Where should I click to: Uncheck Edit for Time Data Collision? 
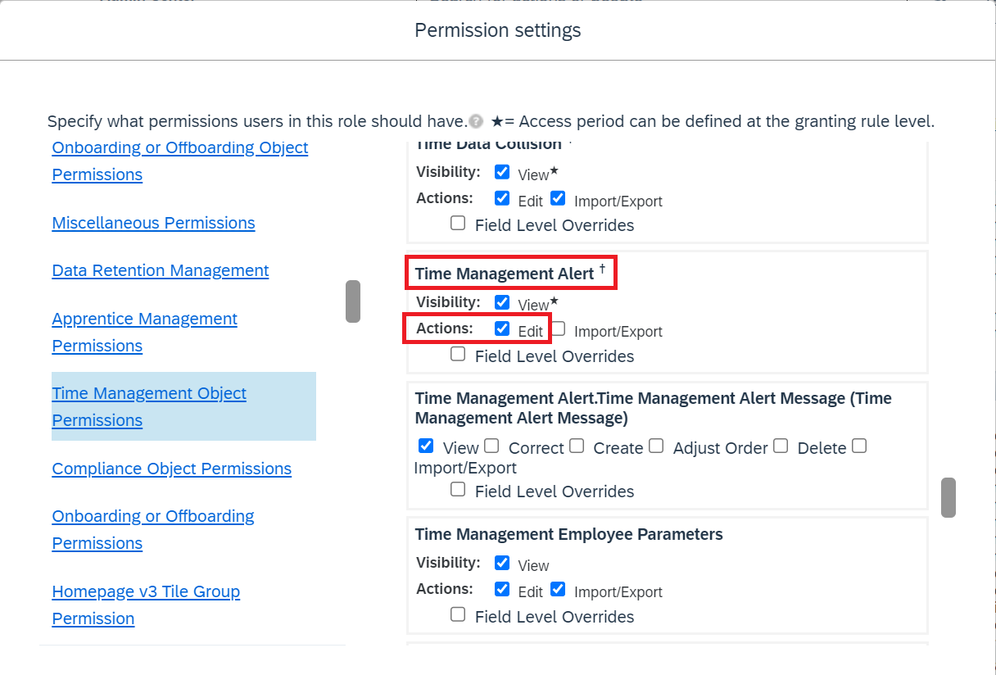(502, 197)
